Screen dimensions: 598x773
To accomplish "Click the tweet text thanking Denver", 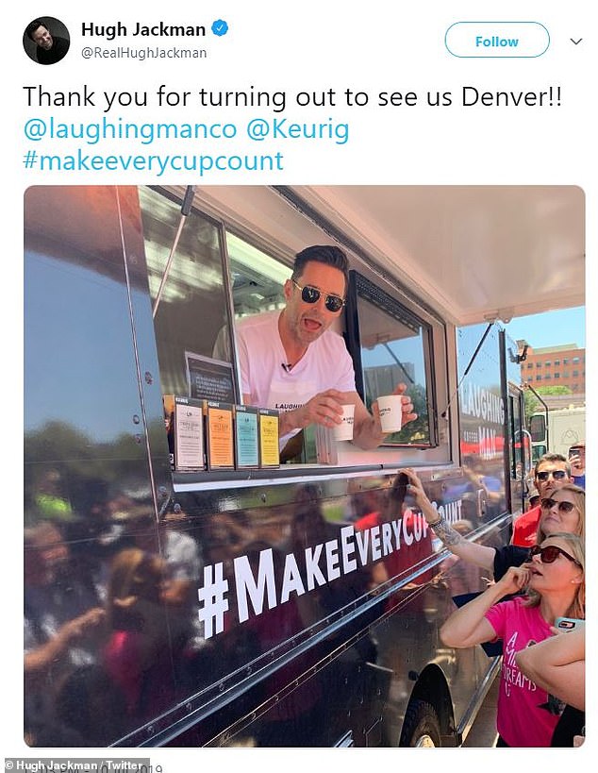I will (x=291, y=96).
